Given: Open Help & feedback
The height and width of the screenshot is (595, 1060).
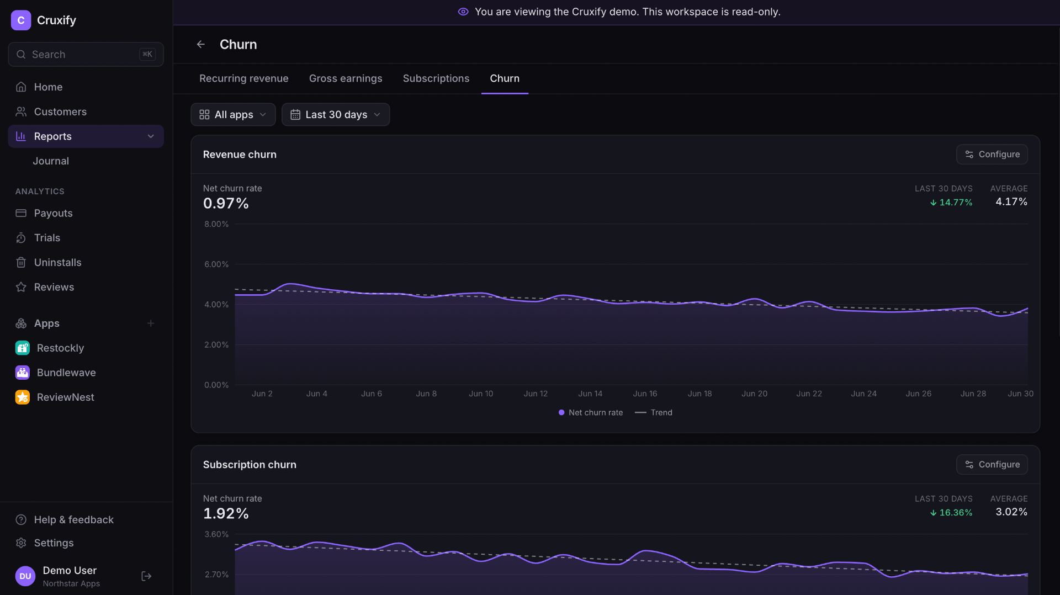Looking at the screenshot, I should pyautogui.click(x=86, y=520).
